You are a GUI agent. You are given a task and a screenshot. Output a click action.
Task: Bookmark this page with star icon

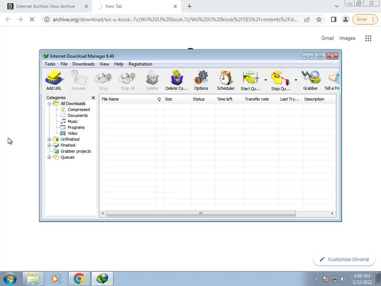[319, 19]
